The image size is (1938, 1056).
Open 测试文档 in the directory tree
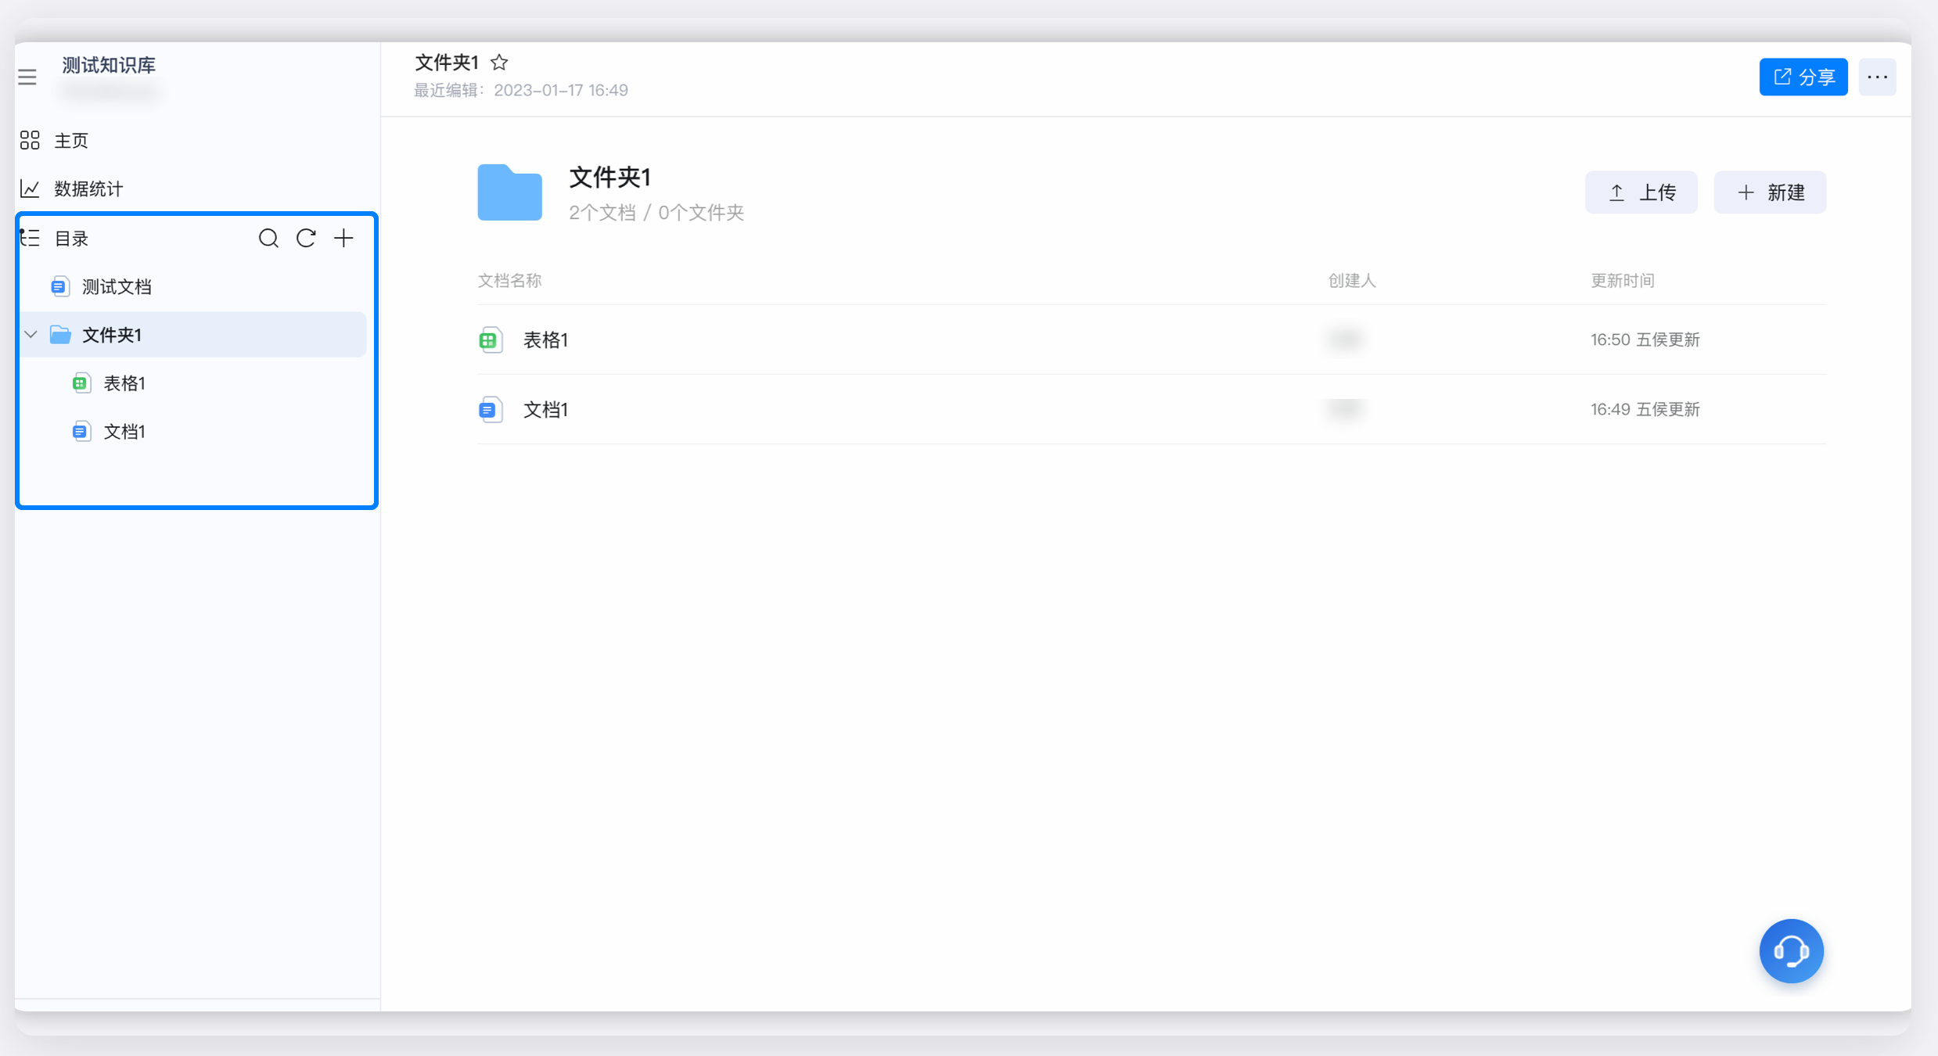[117, 287]
